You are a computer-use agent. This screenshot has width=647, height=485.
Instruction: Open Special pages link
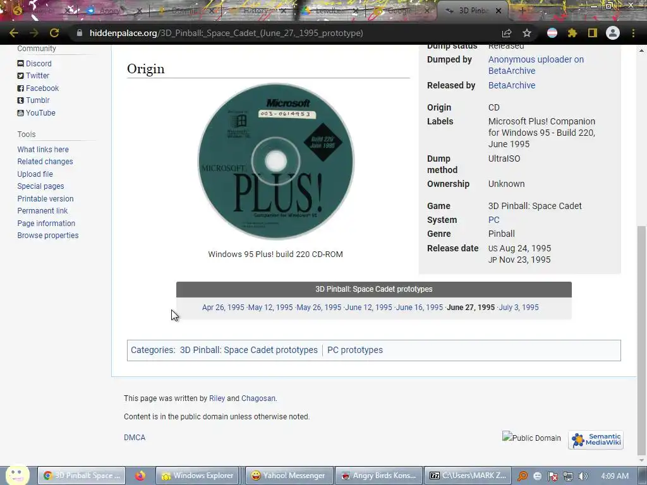[40, 186]
